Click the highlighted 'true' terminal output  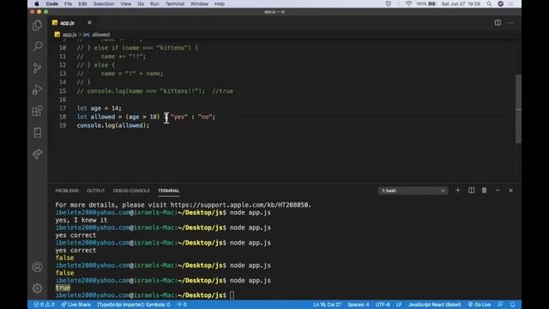(x=63, y=288)
